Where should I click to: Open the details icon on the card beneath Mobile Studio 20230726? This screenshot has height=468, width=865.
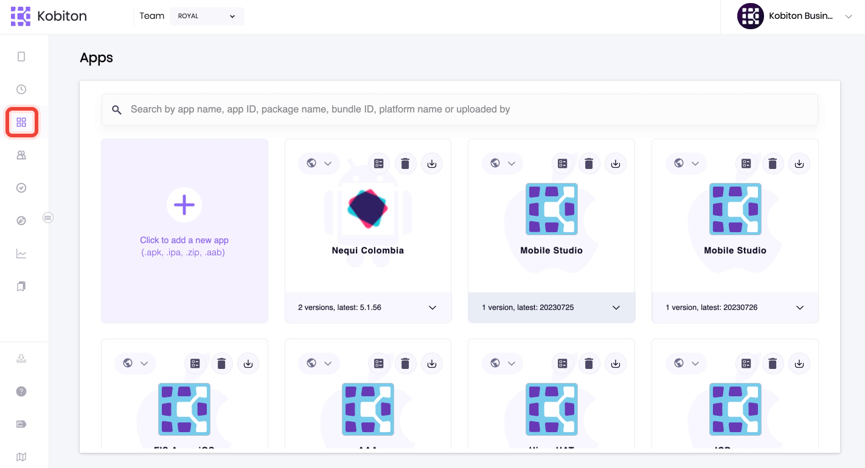[746, 363]
